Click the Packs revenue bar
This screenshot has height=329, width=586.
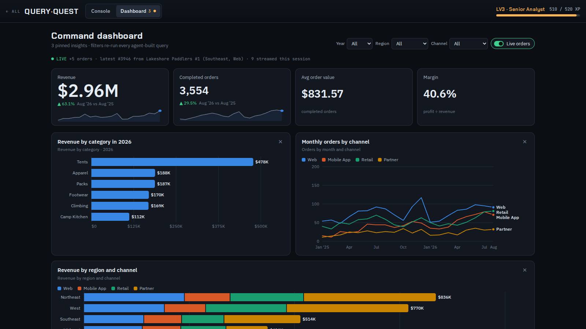[x=123, y=184]
